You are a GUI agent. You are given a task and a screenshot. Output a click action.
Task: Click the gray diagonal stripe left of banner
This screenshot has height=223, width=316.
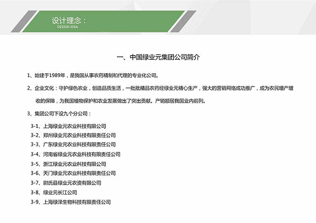point(23,22)
